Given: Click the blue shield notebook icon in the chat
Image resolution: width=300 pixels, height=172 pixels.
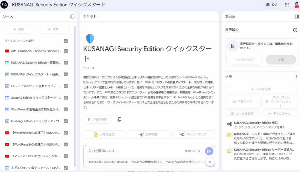Looking at the screenshot, I should (90, 38).
